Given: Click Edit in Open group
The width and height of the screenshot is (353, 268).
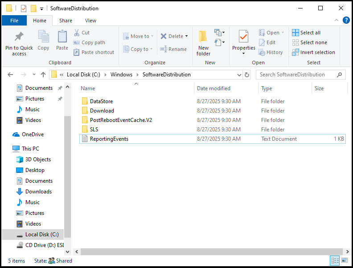Looking at the screenshot, I should pyautogui.click(x=267, y=42).
